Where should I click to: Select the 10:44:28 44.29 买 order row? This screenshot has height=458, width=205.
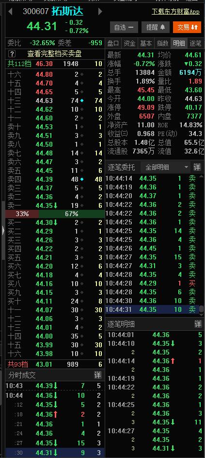coord(152,283)
